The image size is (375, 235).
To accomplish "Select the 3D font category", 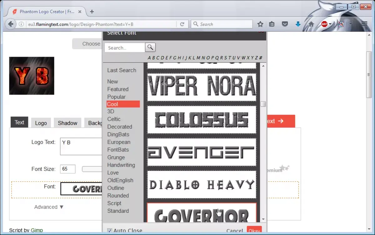I will [x=111, y=111].
